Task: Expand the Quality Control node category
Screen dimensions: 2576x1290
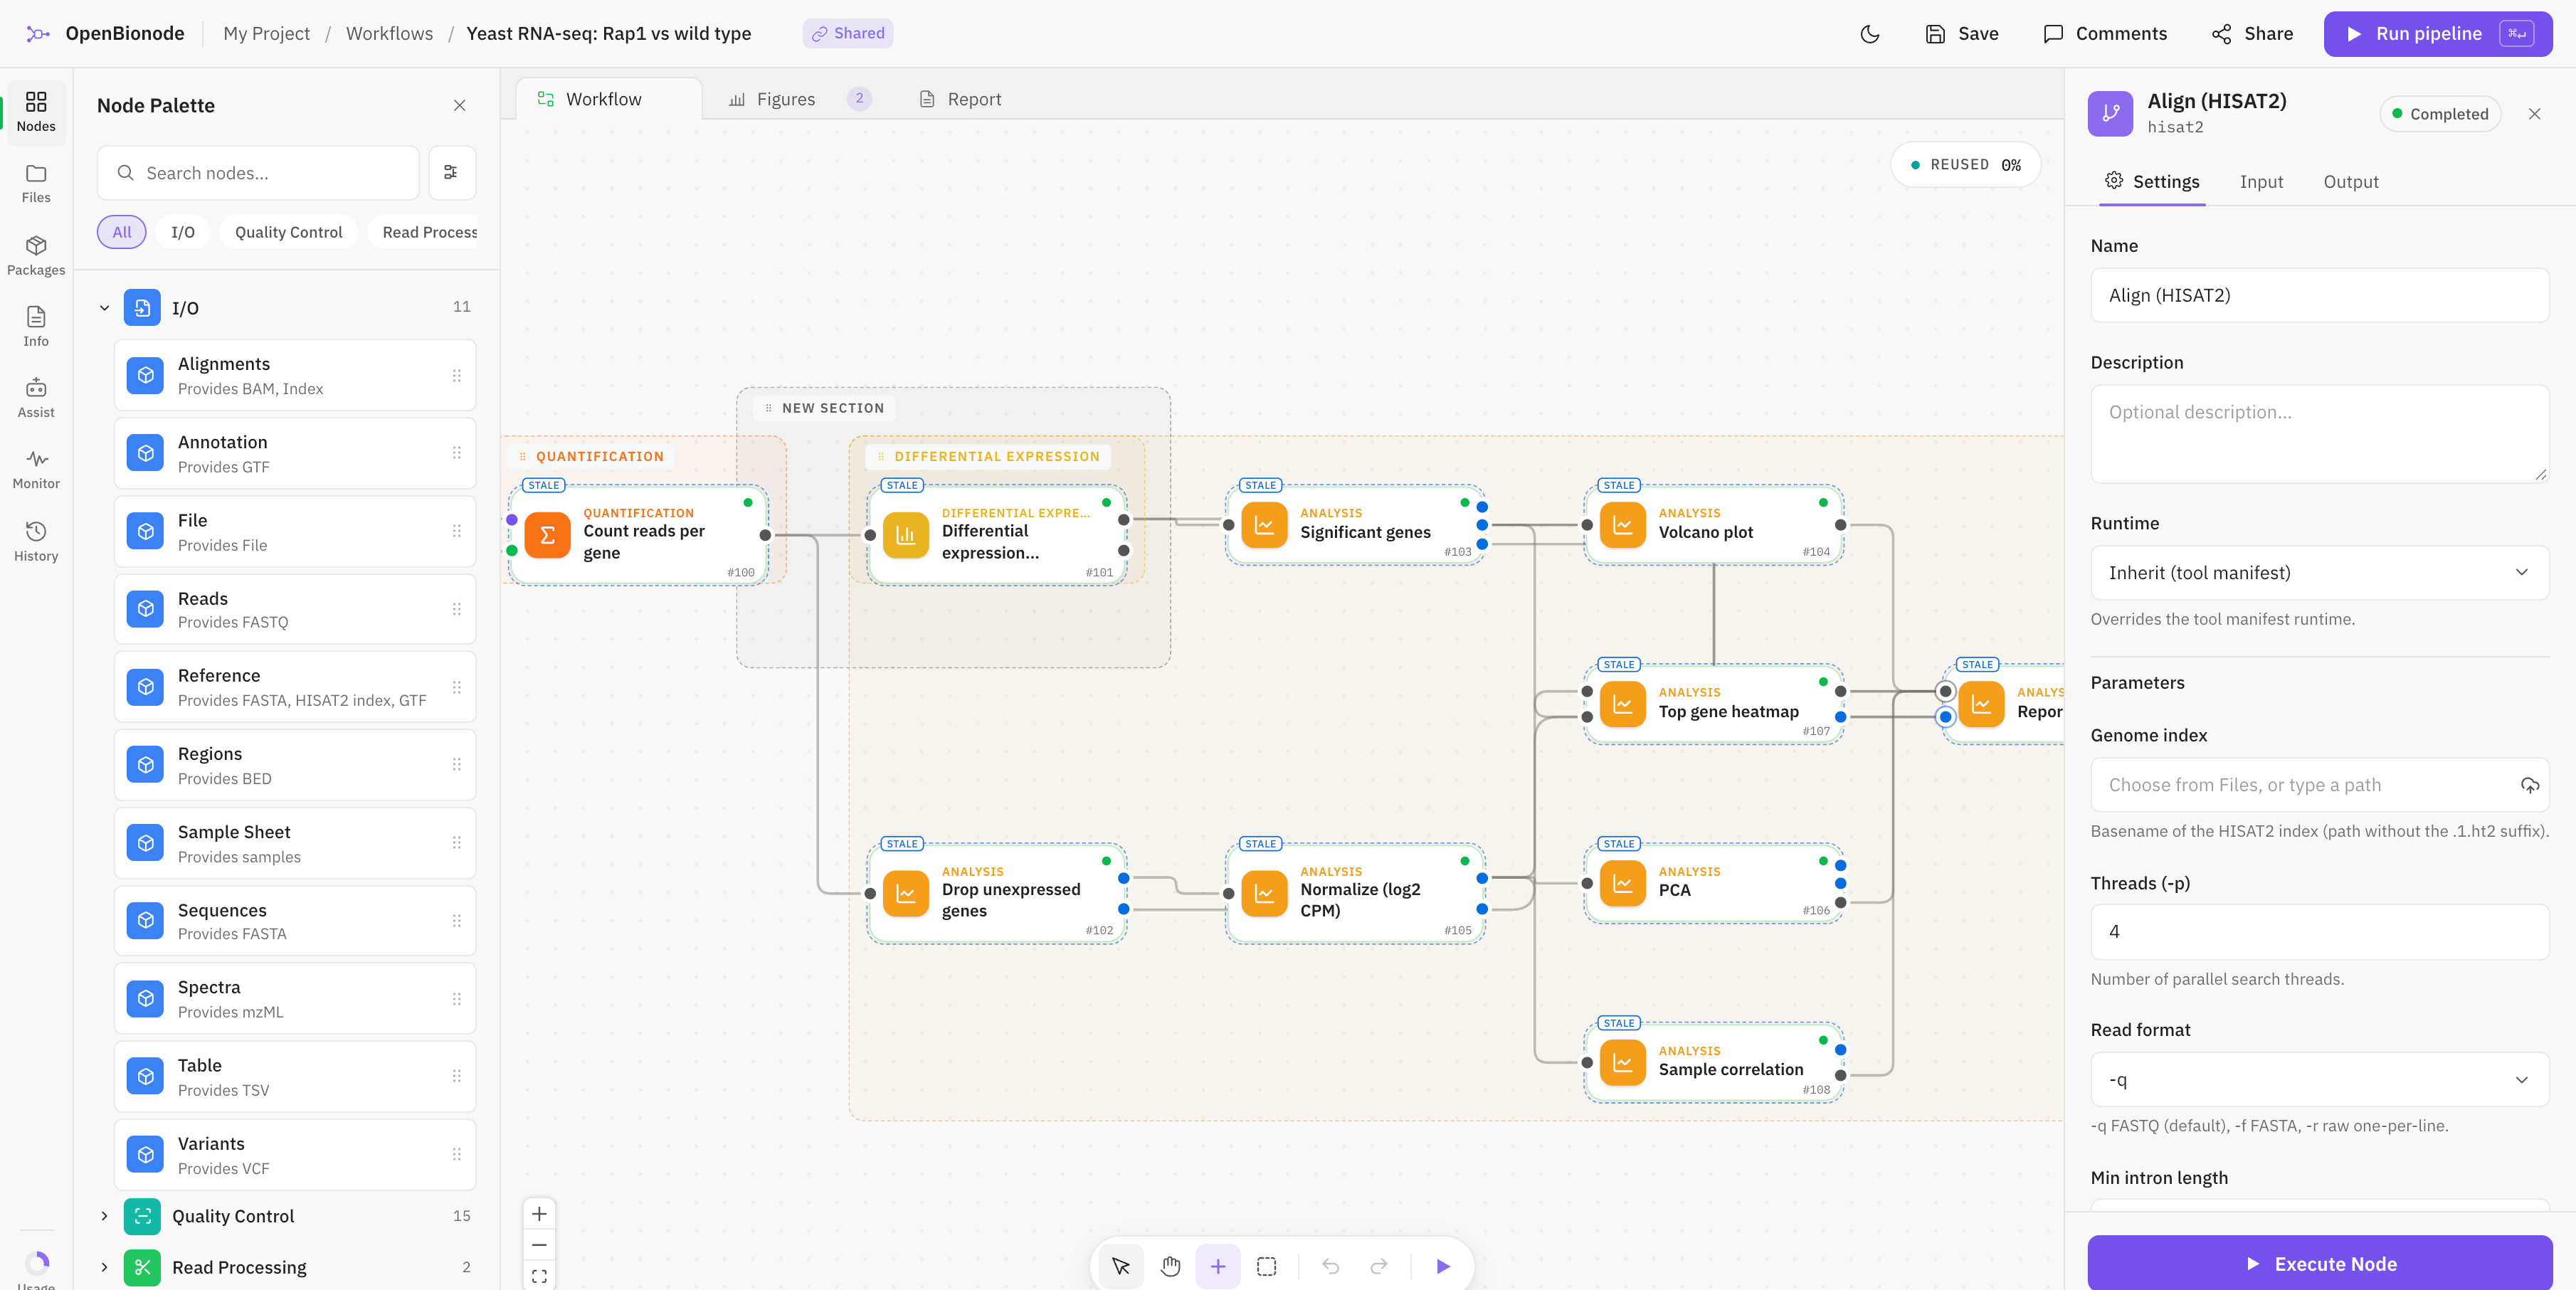Action: (104, 1216)
